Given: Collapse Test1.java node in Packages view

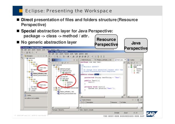Looking at the screenshot, I should coord(59,78).
